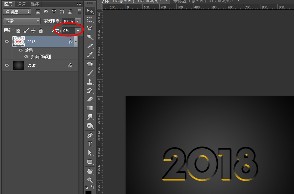
Task: Select the Move tool
Action: (90, 11)
